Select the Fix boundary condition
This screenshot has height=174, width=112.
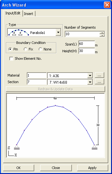(26, 49)
